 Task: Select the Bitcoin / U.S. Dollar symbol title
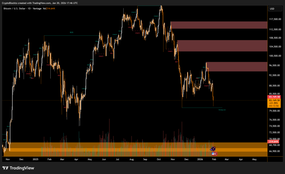coord(14,9)
